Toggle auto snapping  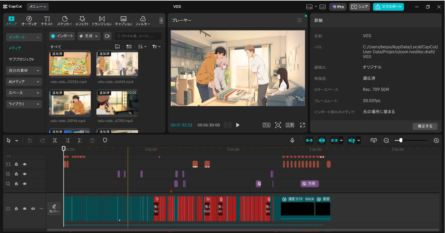pos(322,140)
